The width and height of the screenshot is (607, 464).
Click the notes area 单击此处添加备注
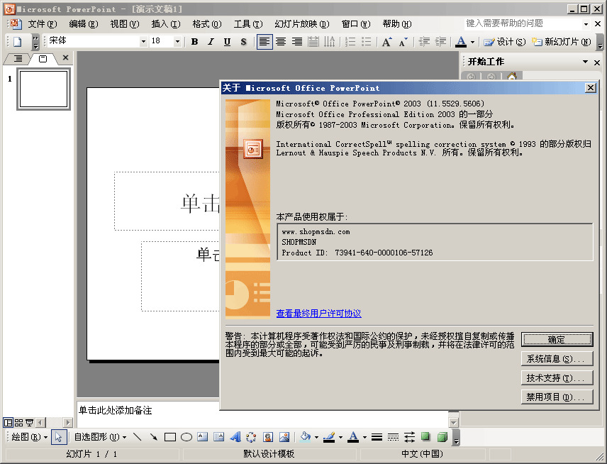pyautogui.click(x=116, y=410)
